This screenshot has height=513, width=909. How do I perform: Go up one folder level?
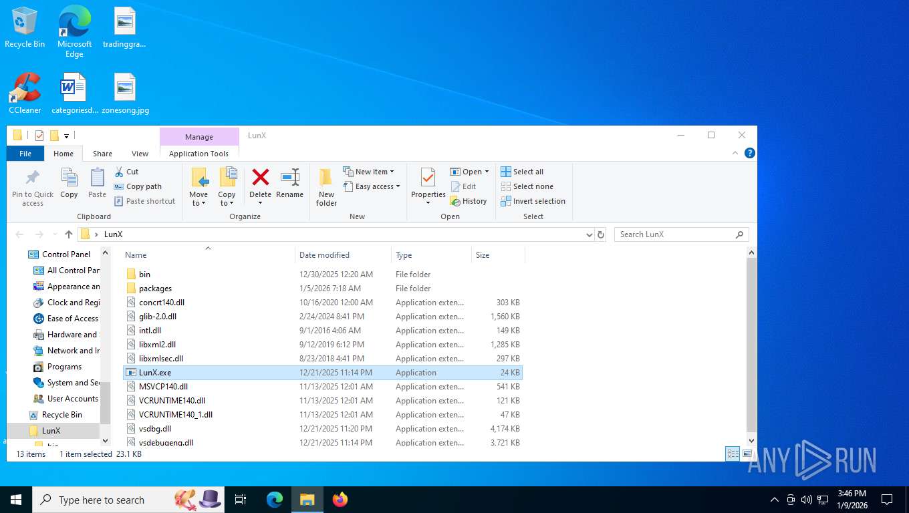[68, 234]
